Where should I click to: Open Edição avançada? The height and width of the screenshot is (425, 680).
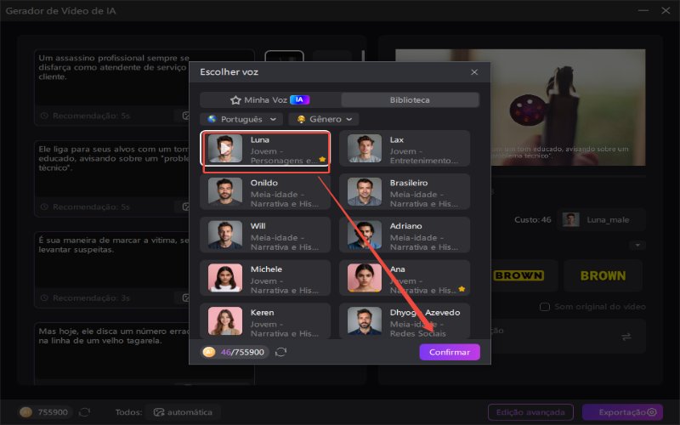click(530, 412)
